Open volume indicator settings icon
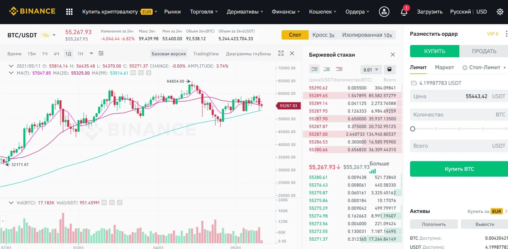The image size is (508, 249). click(112, 203)
